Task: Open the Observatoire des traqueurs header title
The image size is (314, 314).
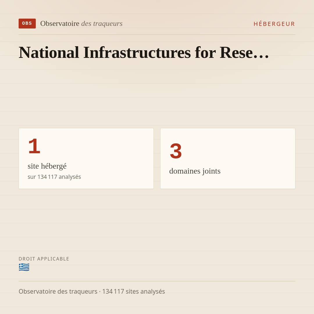Action: click(x=81, y=24)
